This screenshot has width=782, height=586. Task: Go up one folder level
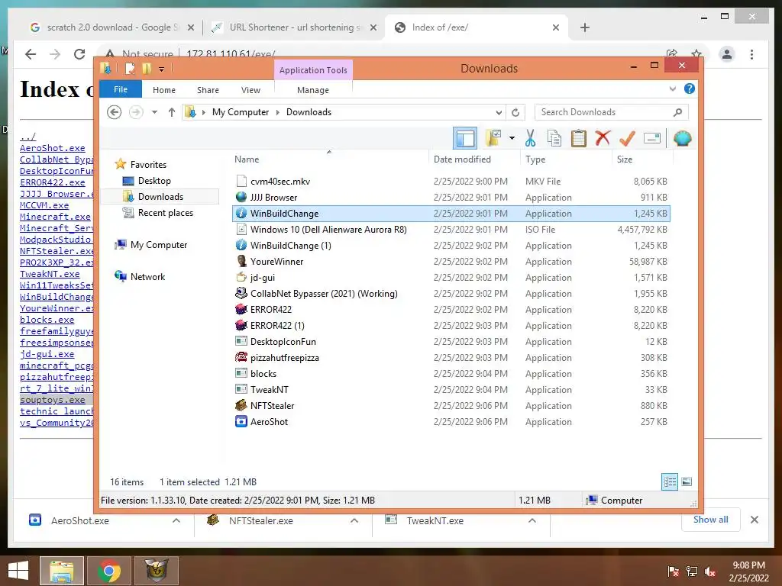[172, 112]
